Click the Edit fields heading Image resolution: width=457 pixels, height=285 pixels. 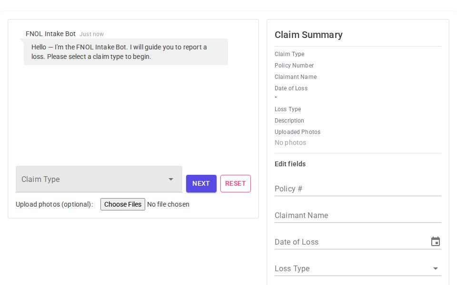click(290, 164)
